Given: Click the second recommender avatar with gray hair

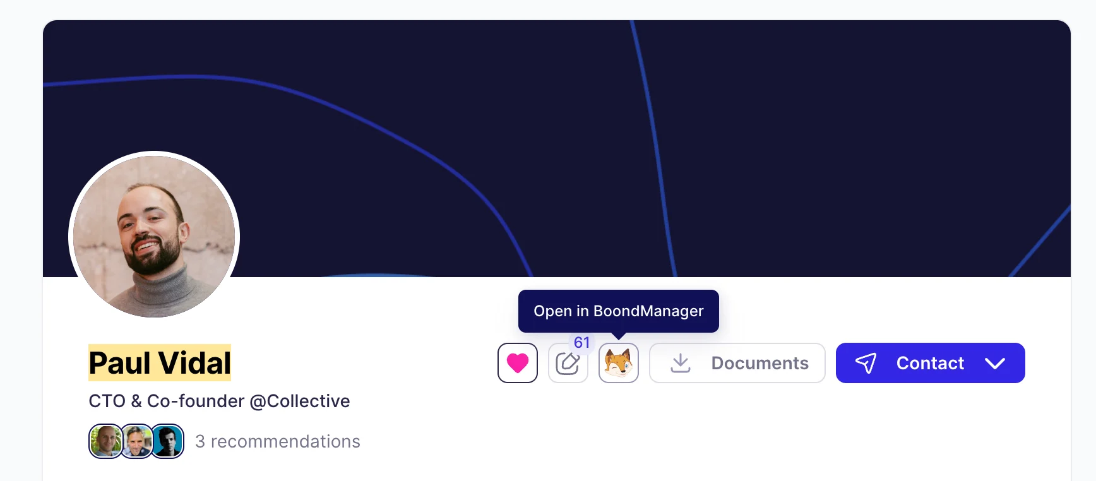Looking at the screenshot, I should pos(136,441).
